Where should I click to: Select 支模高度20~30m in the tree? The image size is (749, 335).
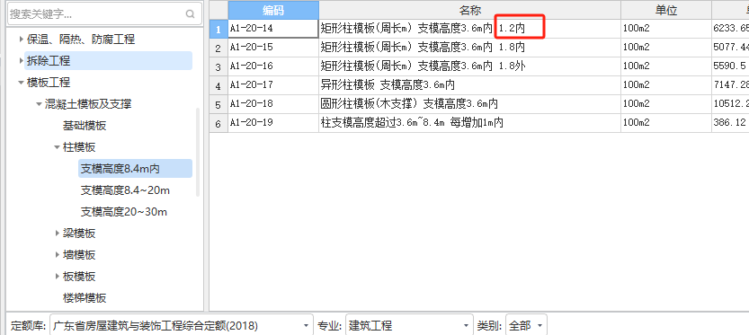(124, 211)
